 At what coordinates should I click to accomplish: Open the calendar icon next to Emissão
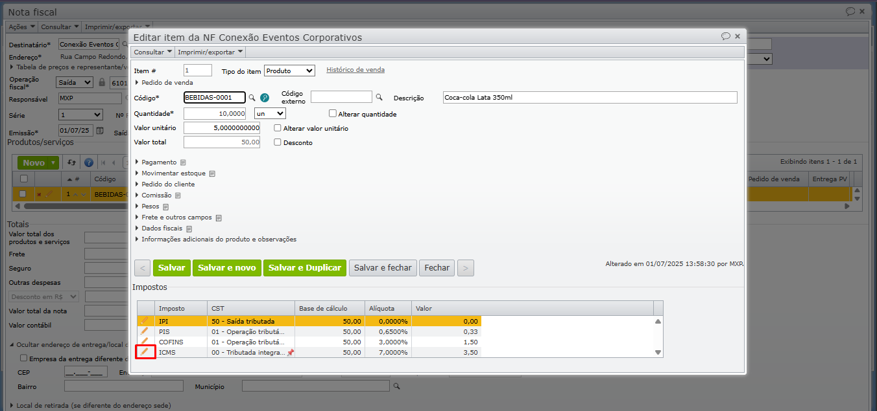(100, 131)
